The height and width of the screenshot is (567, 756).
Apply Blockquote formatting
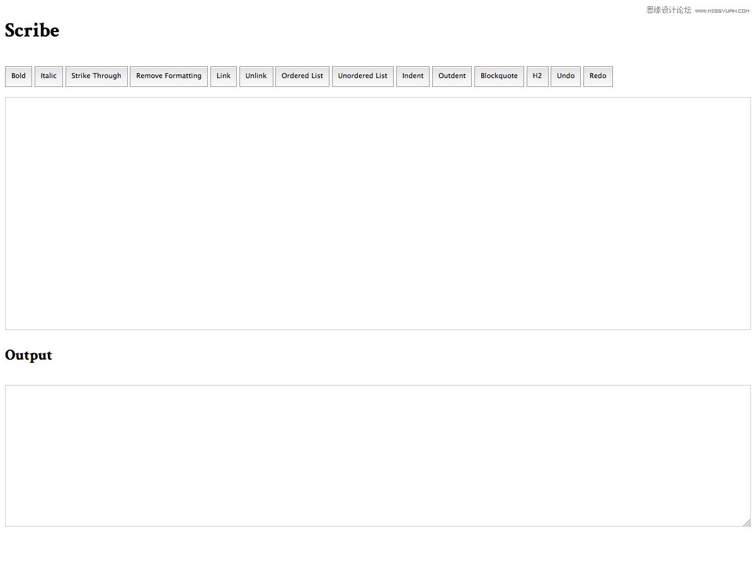[499, 76]
